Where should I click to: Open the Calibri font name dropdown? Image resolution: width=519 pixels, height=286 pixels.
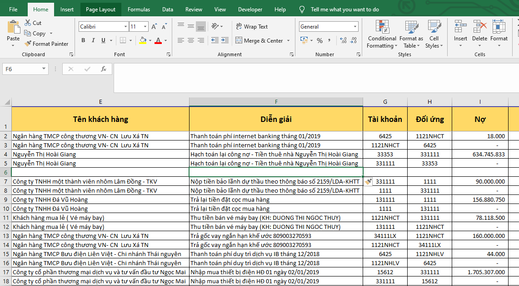125,27
